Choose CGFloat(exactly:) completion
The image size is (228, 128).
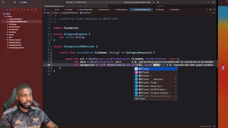[156, 86]
